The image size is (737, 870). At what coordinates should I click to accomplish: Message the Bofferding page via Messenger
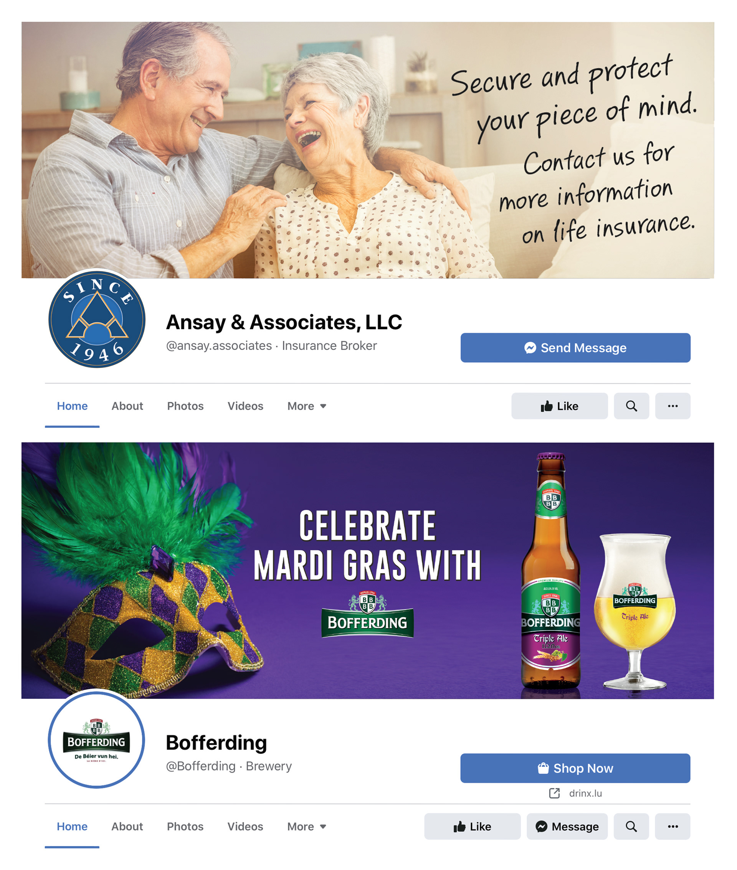tap(567, 827)
